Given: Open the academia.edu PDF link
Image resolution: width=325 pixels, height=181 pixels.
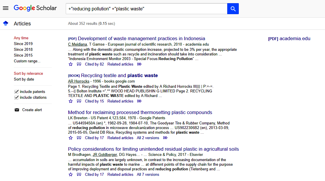Looking at the screenshot, I should coord(289,39).
